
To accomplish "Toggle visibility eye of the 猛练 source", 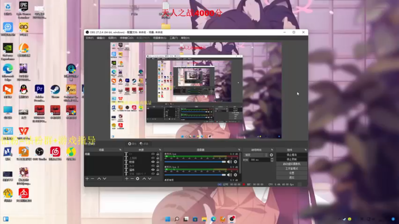I will click(153, 170).
